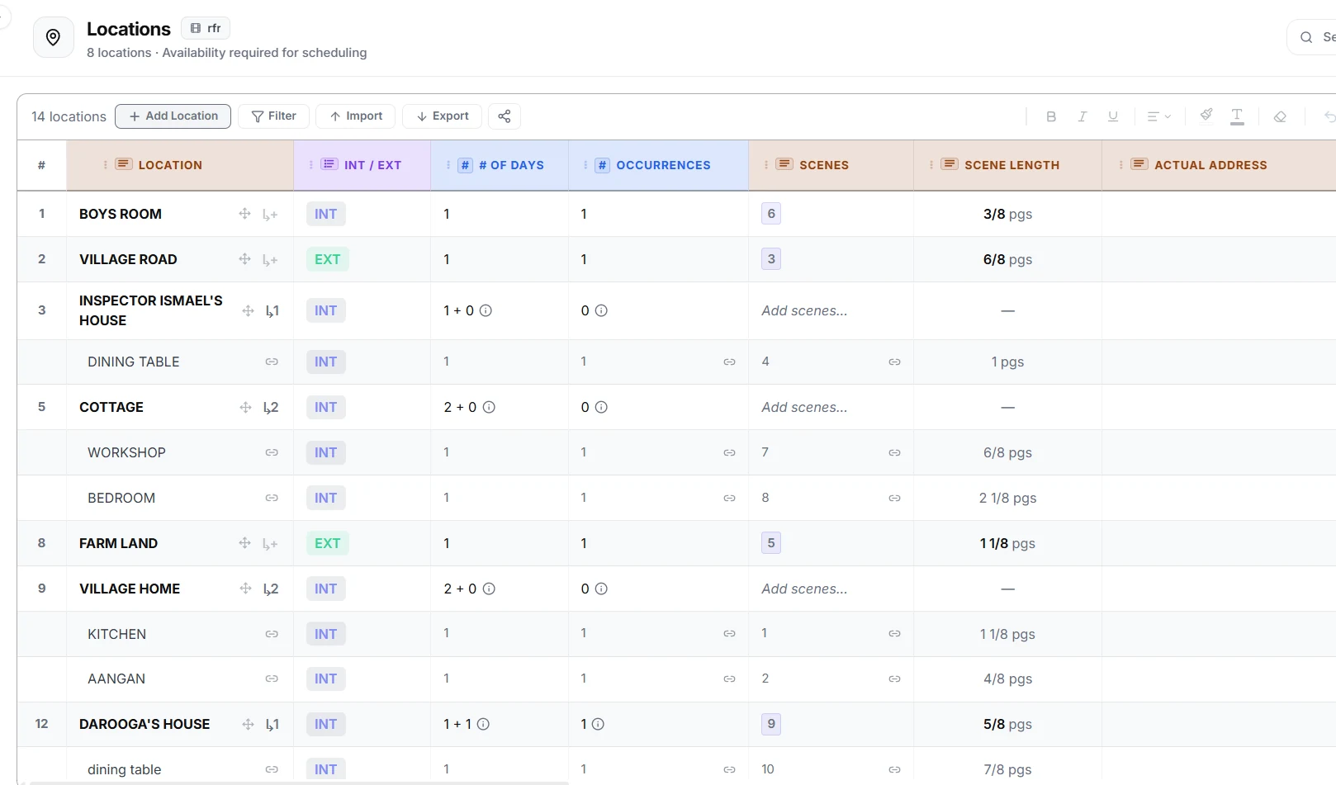1336x785 pixels.
Task: Collapse VILLAGE HOME sub-locations
Action: click(x=271, y=589)
